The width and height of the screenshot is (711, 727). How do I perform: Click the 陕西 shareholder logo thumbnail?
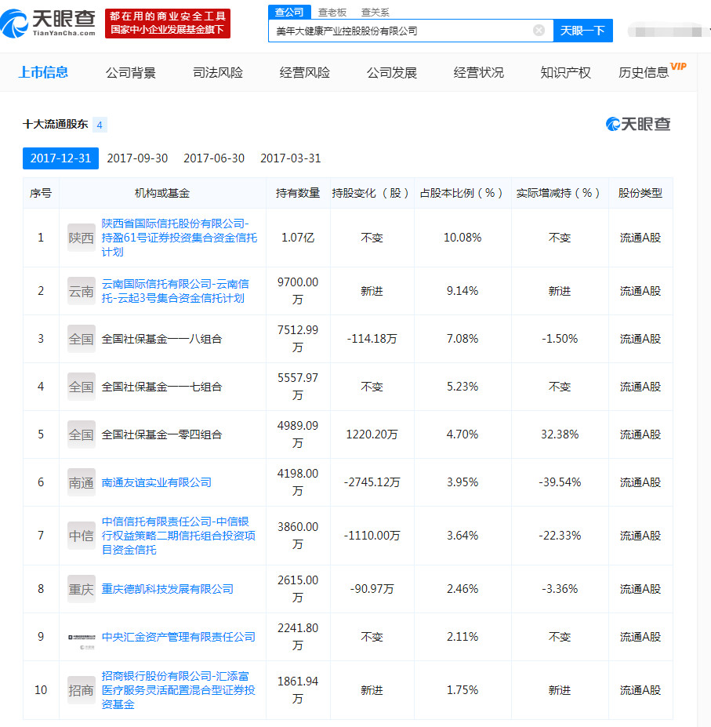81,238
